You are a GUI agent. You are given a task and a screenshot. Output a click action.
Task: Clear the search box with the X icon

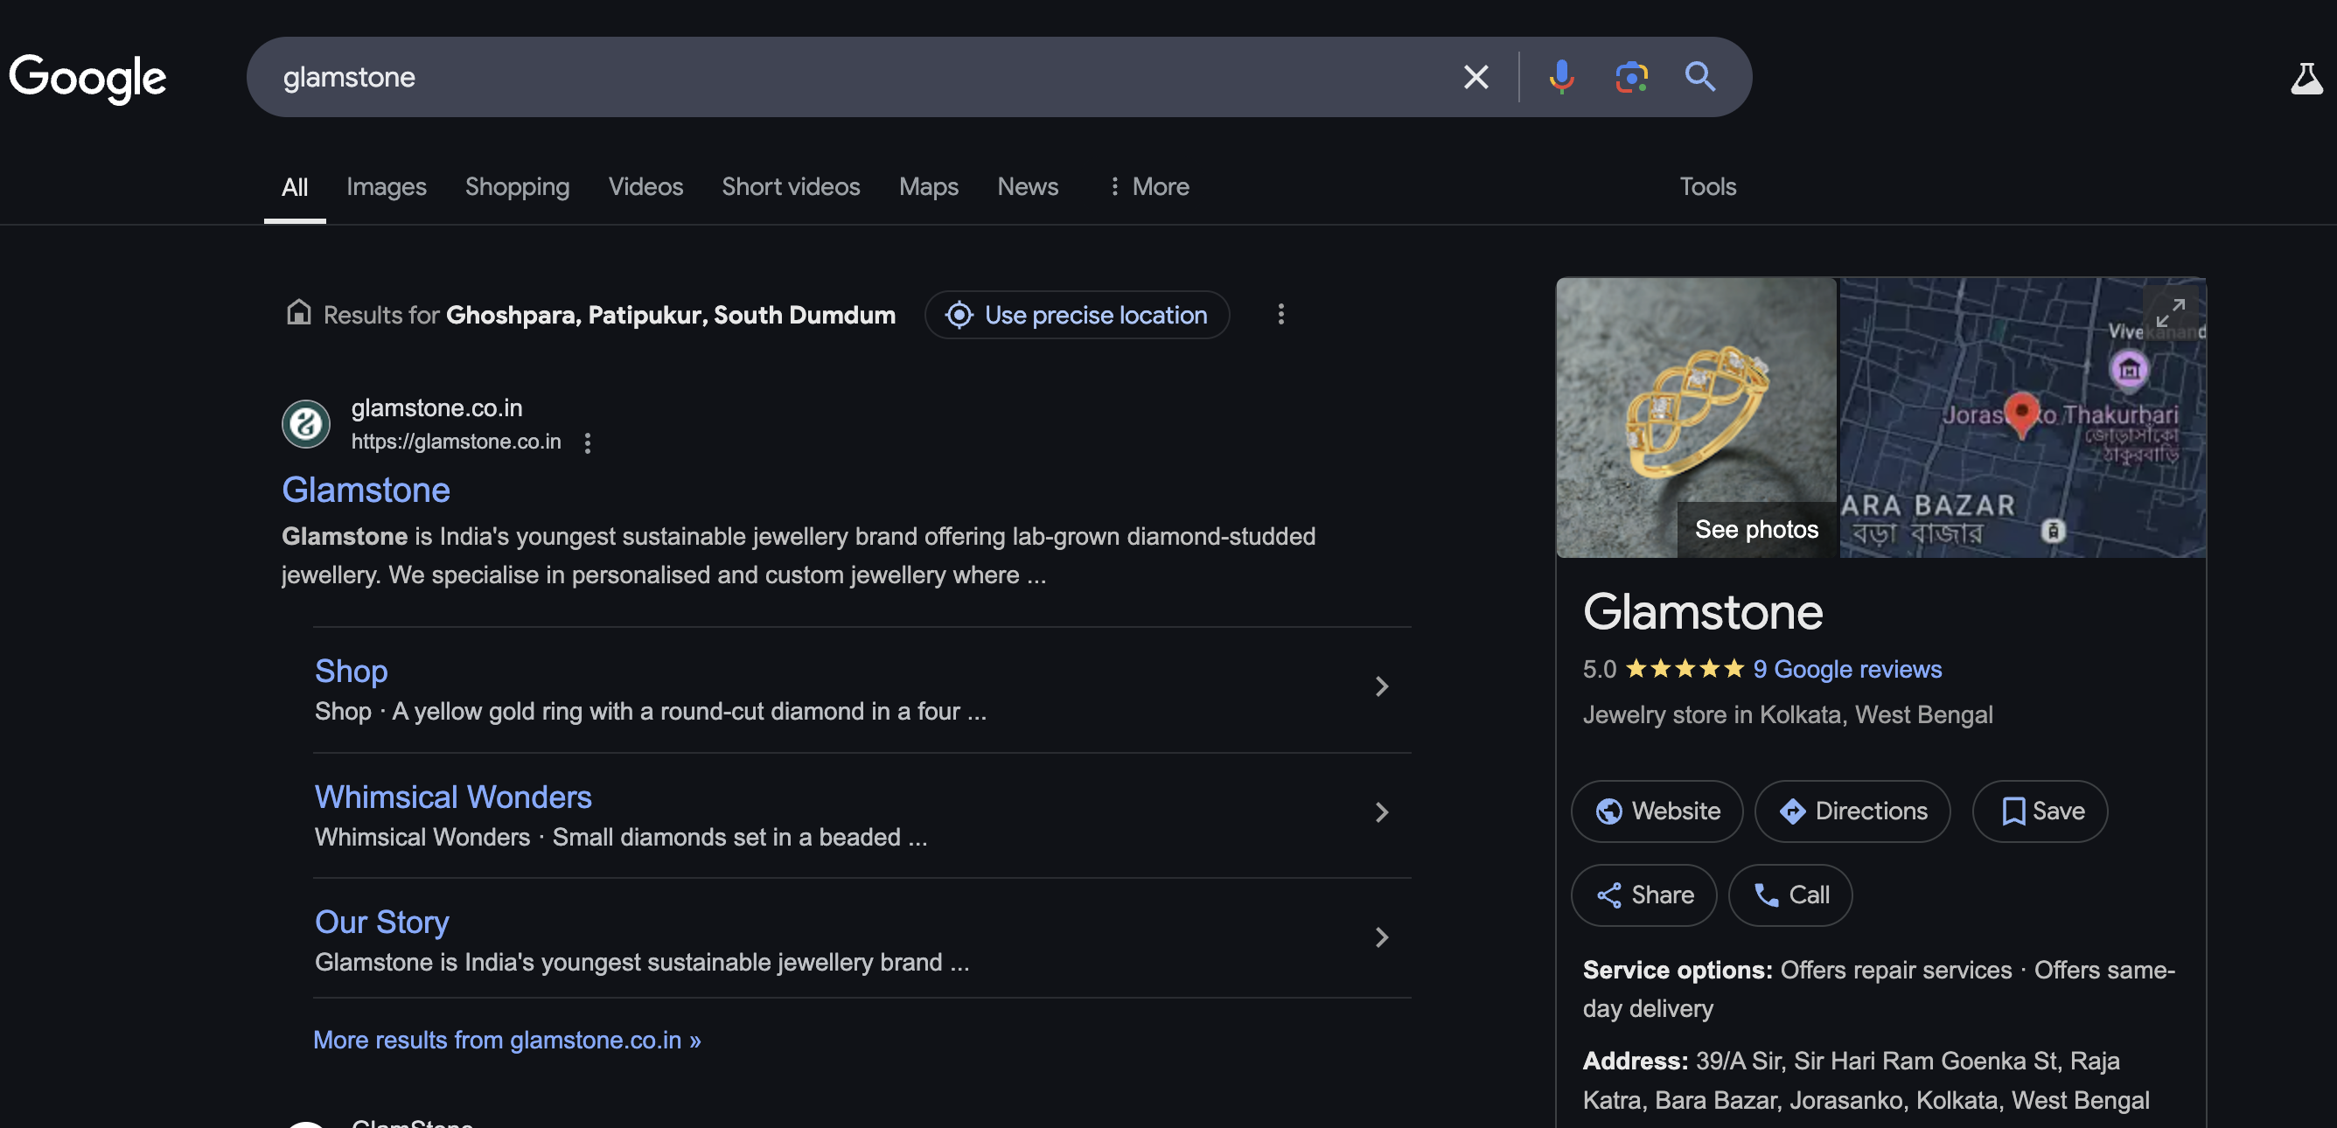point(1476,77)
